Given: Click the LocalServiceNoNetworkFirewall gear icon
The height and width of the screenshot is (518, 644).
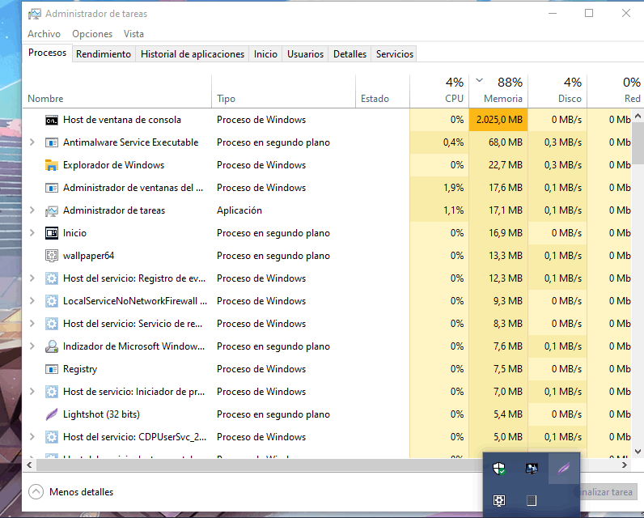Looking at the screenshot, I should [51, 301].
